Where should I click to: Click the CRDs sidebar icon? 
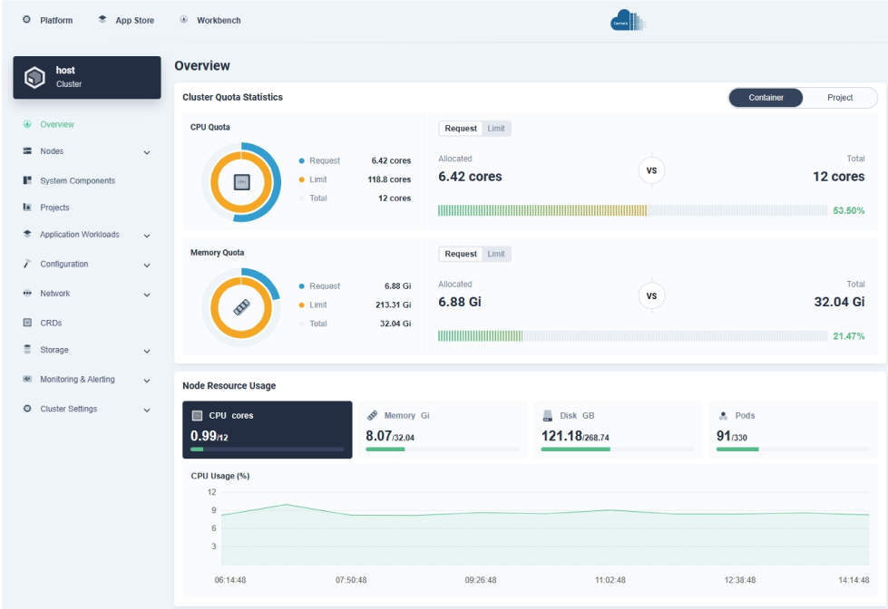[x=27, y=323]
